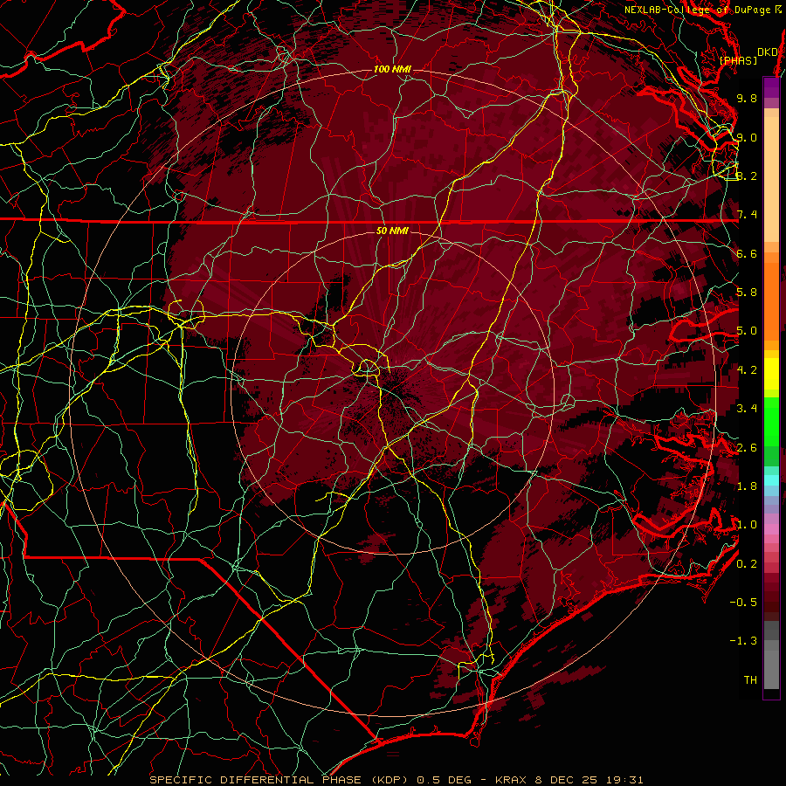
Task: Click the 50 NMI range ring label
Action: point(392,231)
